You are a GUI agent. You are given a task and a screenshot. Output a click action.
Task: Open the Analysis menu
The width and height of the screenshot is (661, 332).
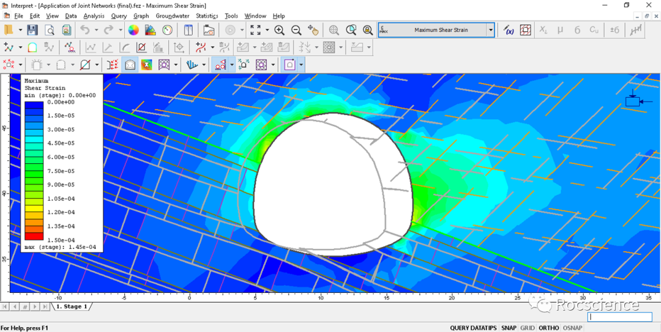point(94,16)
